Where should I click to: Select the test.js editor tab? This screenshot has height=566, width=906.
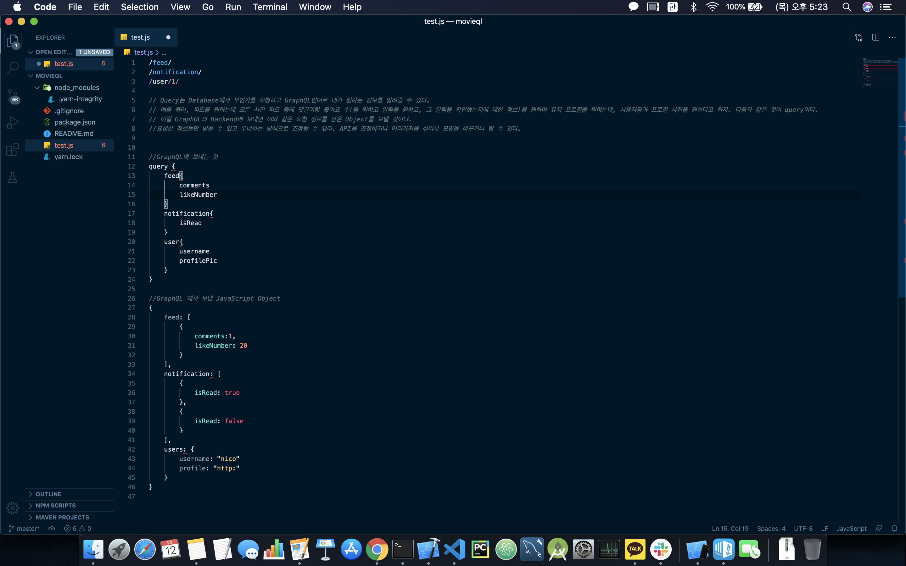(x=140, y=37)
